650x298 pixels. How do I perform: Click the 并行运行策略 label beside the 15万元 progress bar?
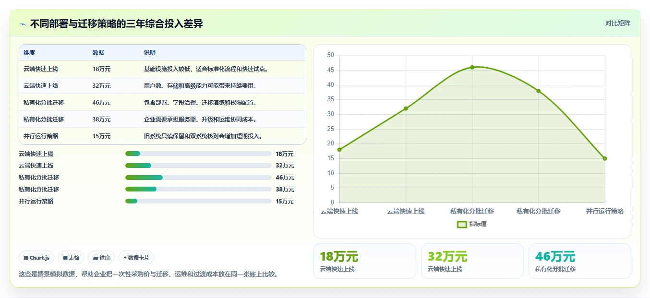[x=36, y=202]
